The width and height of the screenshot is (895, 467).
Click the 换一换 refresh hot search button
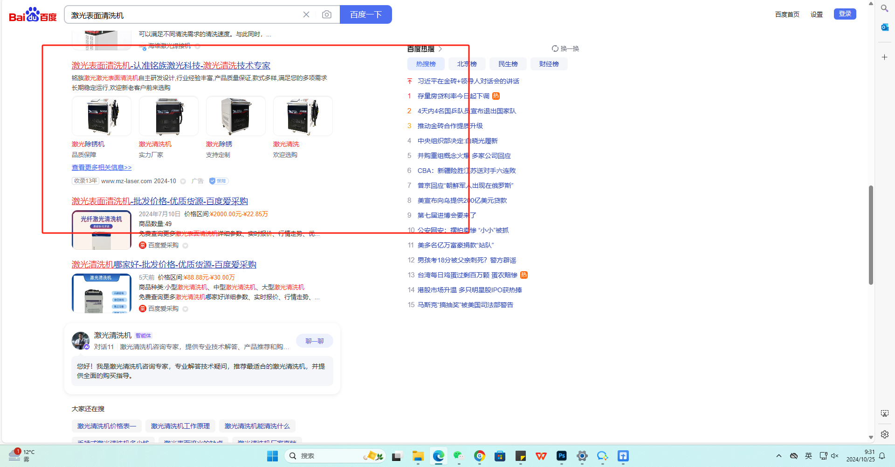pos(565,48)
